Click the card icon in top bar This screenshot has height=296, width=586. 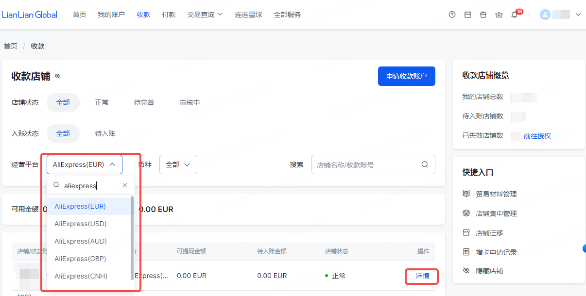[x=467, y=15]
